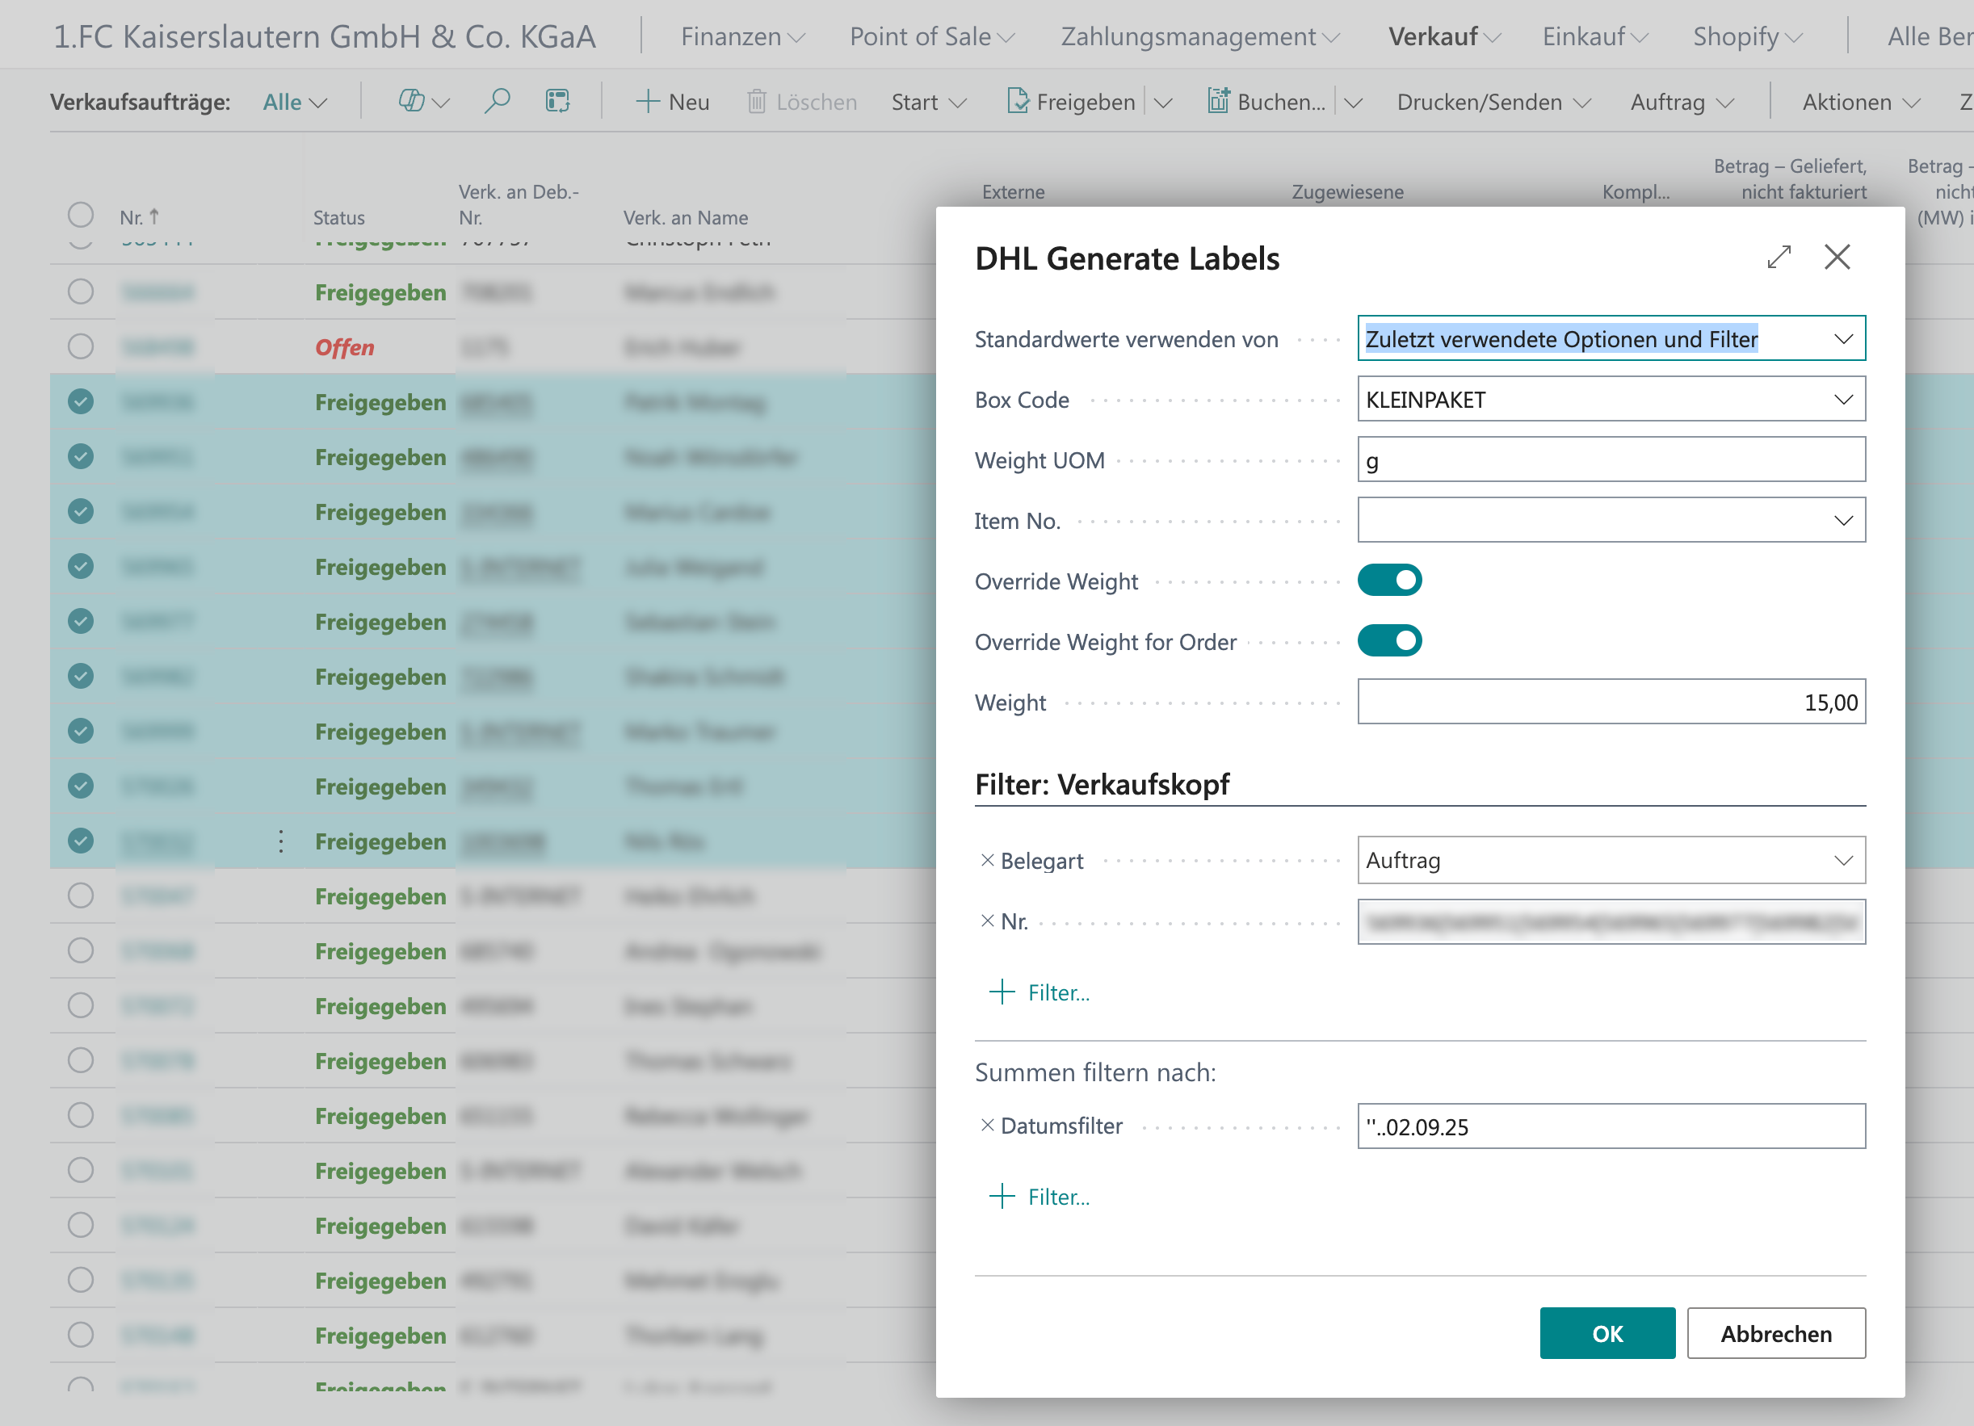Screen dimensions: 1974x1426
Task: Click the list layout view icon
Action: point(558,102)
